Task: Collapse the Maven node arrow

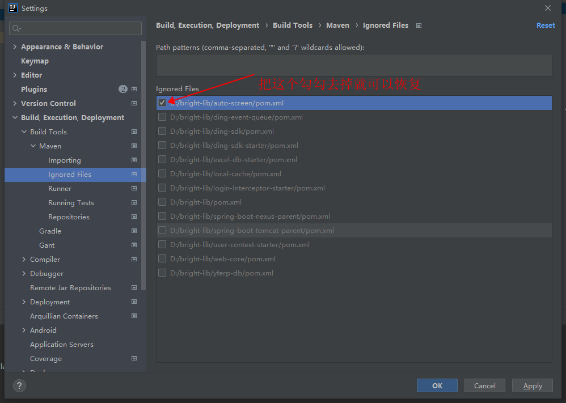Action: [x=33, y=146]
